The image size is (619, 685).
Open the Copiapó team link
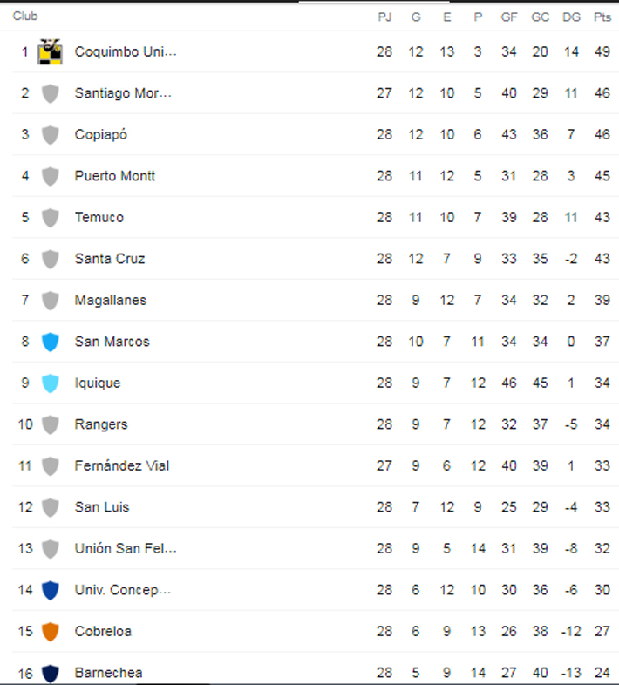point(101,134)
